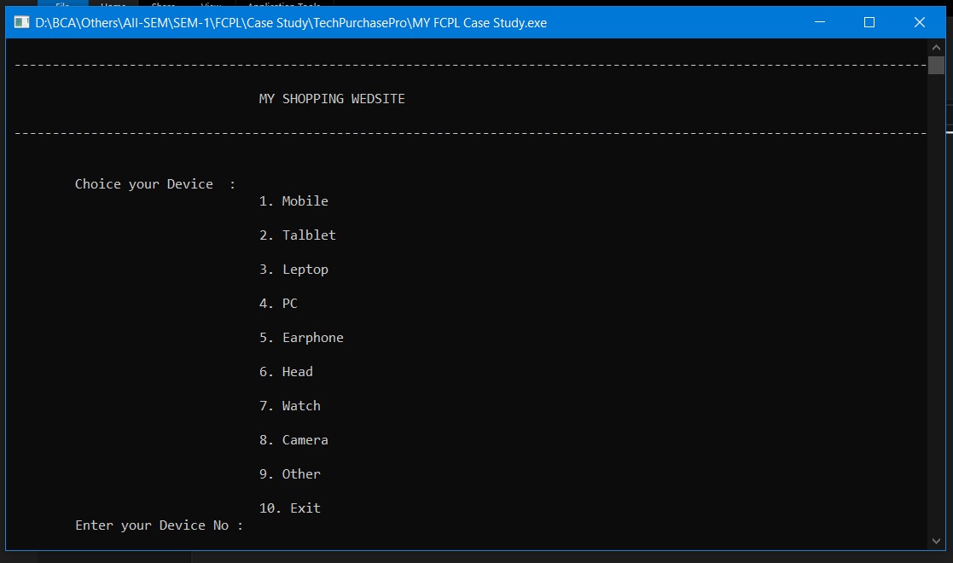Viewport: 953px width, 563px height.
Task: Click the vertical scrollbar thumb
Action: pos(936,66)
